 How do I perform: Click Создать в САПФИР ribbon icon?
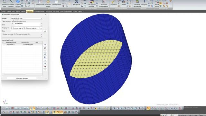coord(18,4)
